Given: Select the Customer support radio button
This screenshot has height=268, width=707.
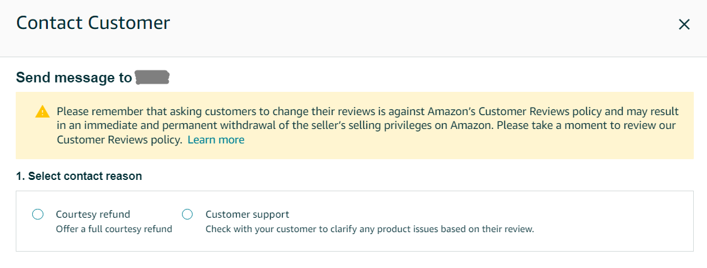Looking at the screenshot, I should [187, 215].
